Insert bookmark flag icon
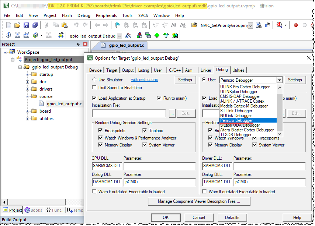Viewport: 315px width, 226px height. coord(117,25)
